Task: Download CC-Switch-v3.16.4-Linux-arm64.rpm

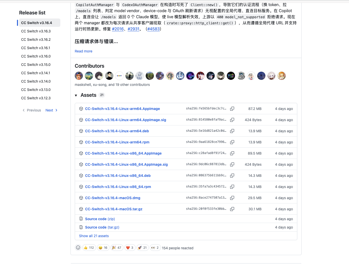Action: [117, 142]
